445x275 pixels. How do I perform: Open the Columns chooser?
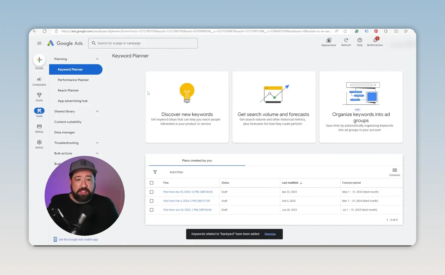pyautogui.click(x=394, y=172)
